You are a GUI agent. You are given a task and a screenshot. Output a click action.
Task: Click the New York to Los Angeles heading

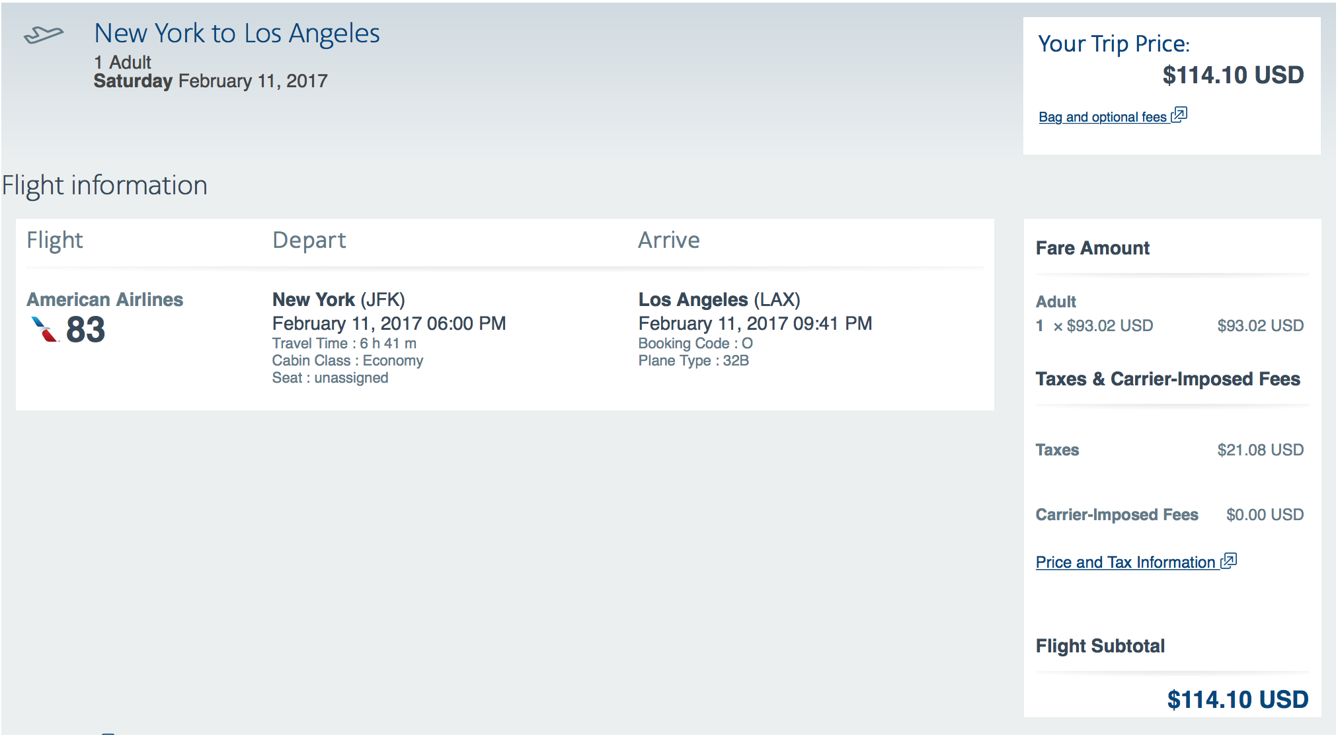(x=237, y=33)
